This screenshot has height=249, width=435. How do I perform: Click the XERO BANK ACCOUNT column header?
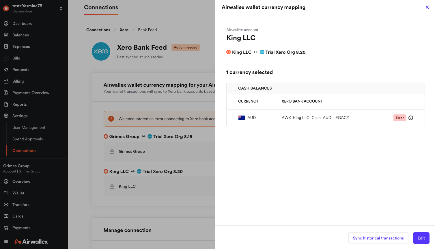pyautogui.click(x=302, y=101)
